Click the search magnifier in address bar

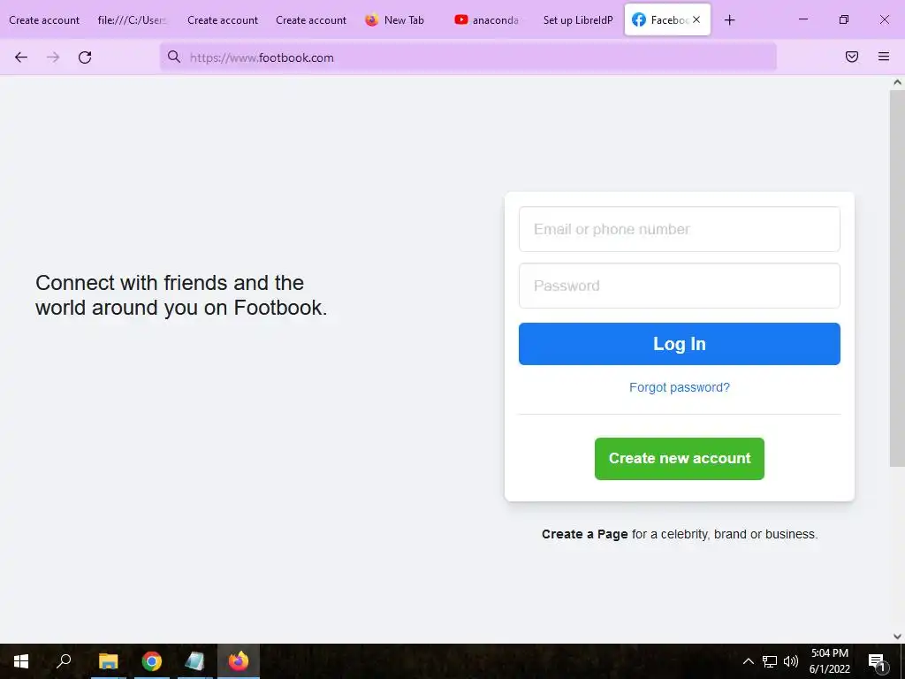pyautogui.click(x=174, y=57)
